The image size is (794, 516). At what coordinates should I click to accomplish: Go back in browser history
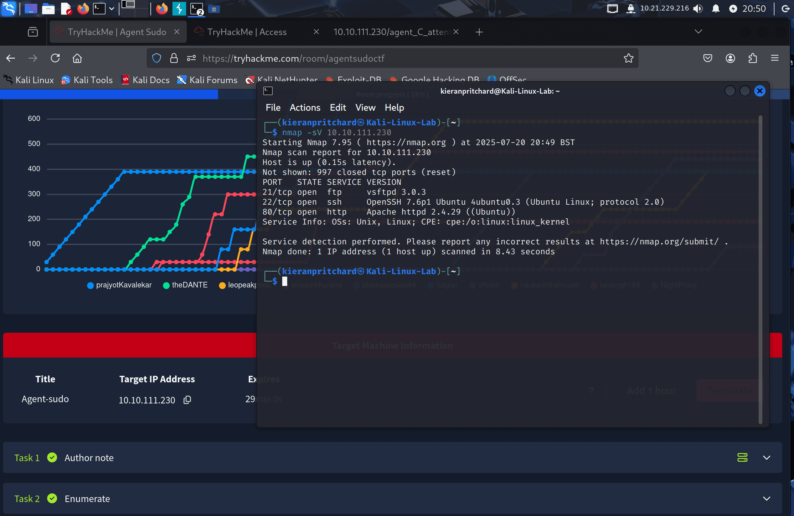click(11, 58)
